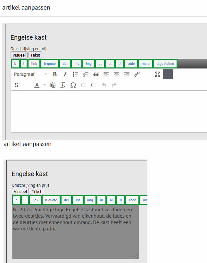Image resolution: width=207 pixels, height=263 pixels.
Task: Click the textarea resize handle corner
Action: tap(137, 257)
